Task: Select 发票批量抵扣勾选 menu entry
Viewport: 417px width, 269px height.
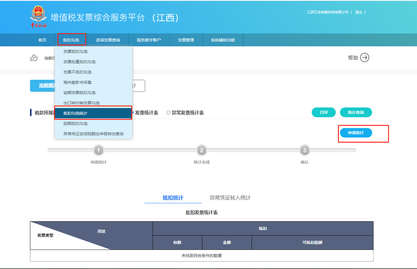Action: (79, 62)
